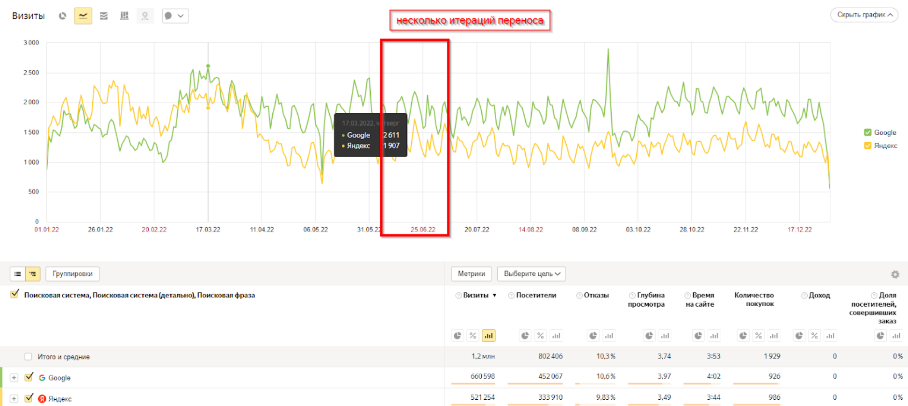The height and width of the screenshot is (406, 908).
Task: Click the Yandex logo in table row
Action: [42, 398]
